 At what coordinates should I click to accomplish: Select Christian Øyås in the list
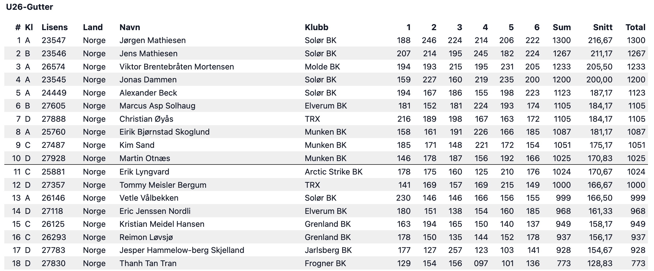click(146, 119)
